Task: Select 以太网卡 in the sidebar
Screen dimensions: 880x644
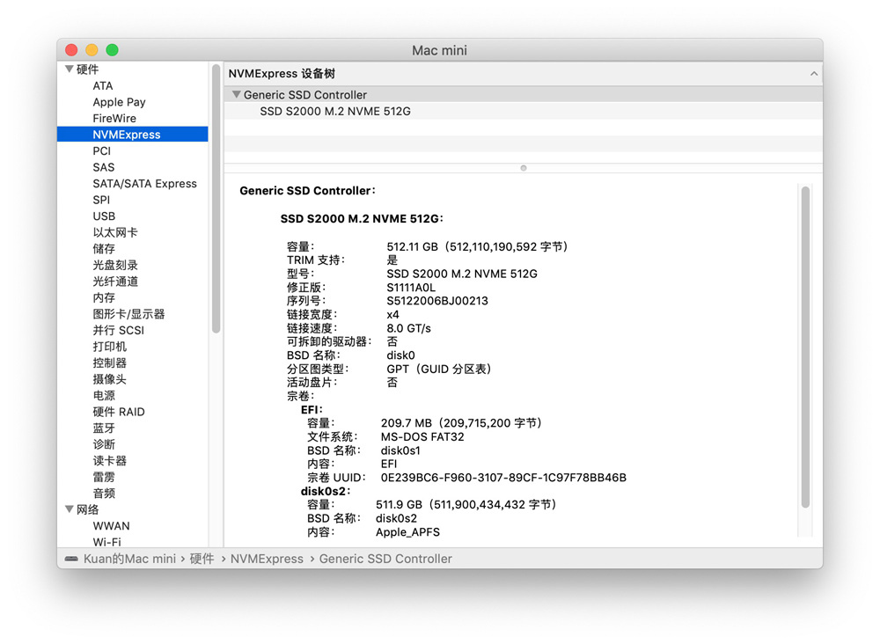Action: click(x=115, y=232)
